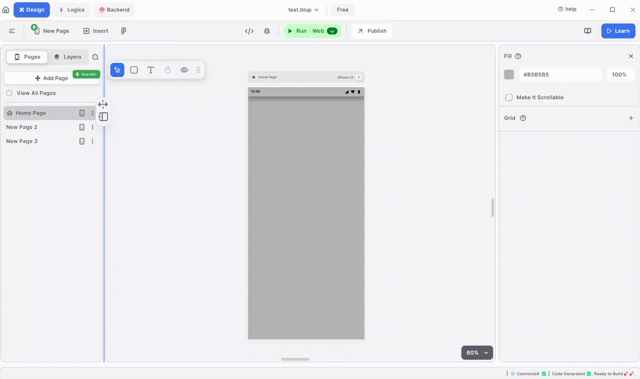Expand the Run Web platform dropdown
This screenshot has width=640, height=379.
point(332,31)
